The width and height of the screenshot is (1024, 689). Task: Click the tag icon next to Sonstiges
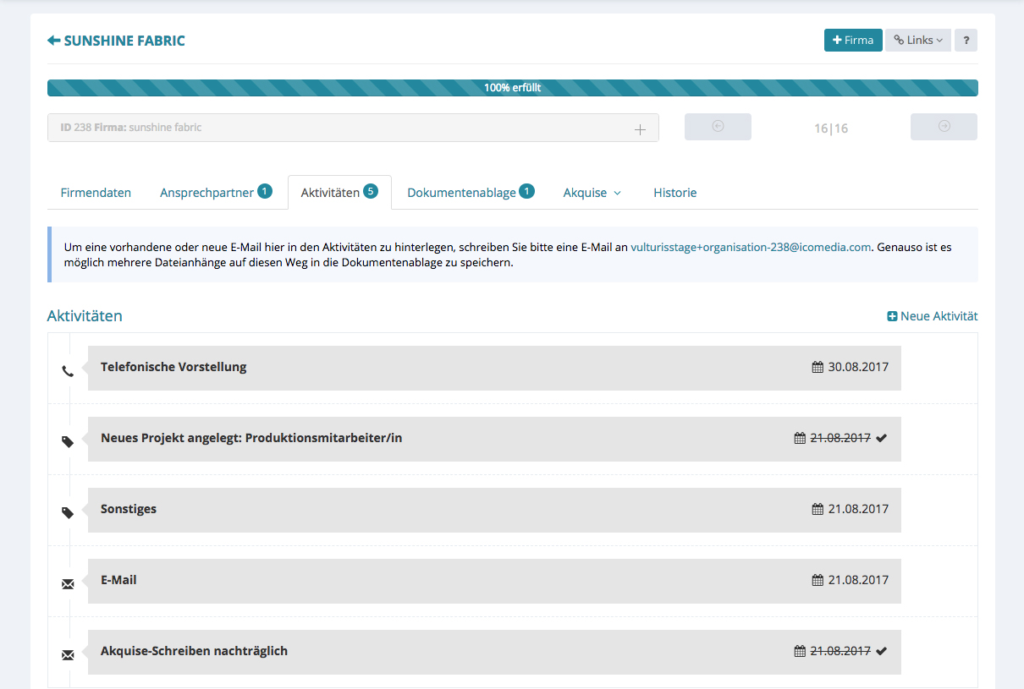(x=68, y=513)
